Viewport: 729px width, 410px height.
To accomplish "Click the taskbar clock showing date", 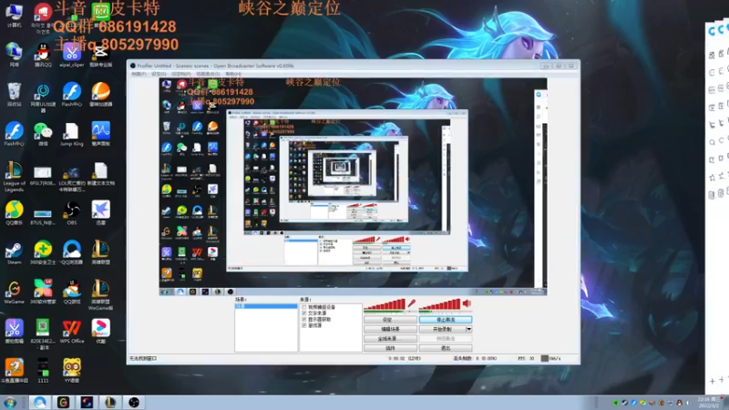I will [x=709, y=403].
